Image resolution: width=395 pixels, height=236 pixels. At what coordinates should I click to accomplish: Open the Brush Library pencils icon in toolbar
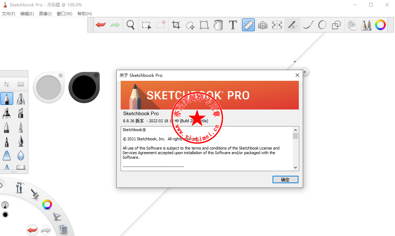[x=366, y=25]
